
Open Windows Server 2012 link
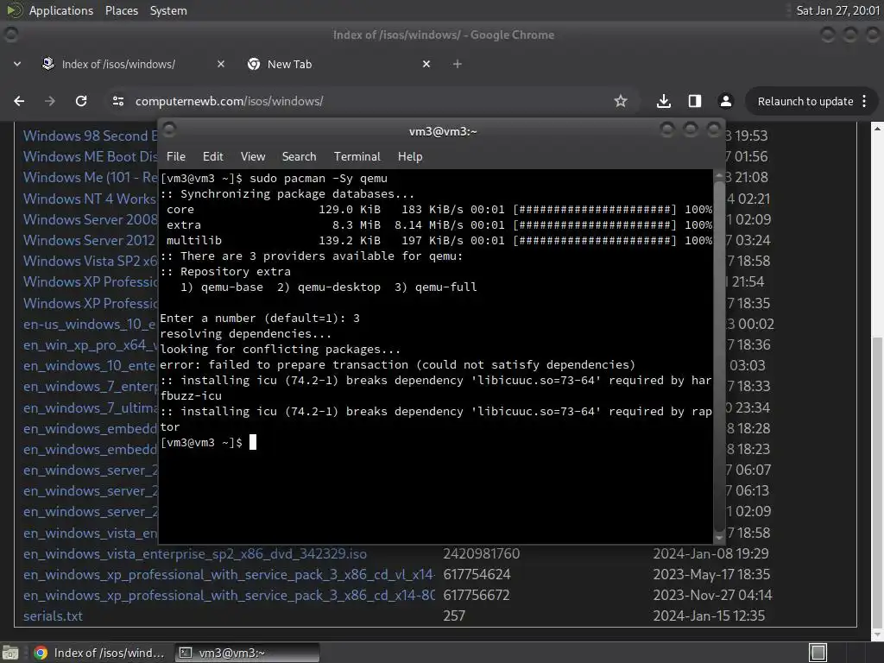click(x=89, y=240)
